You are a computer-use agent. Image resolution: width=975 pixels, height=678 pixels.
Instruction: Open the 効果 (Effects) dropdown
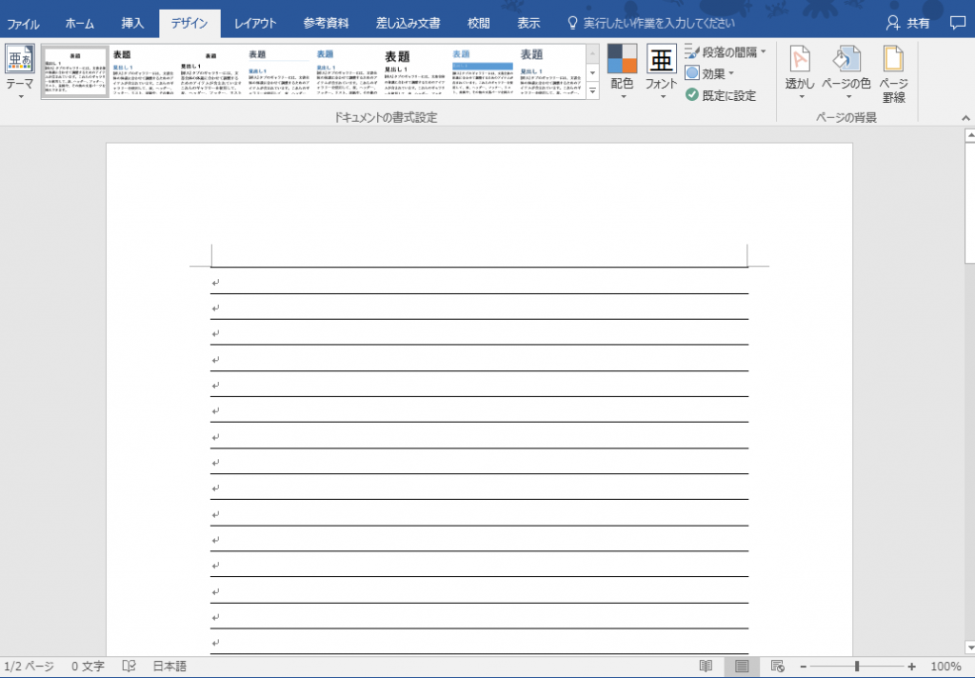[x=709, y=73]
